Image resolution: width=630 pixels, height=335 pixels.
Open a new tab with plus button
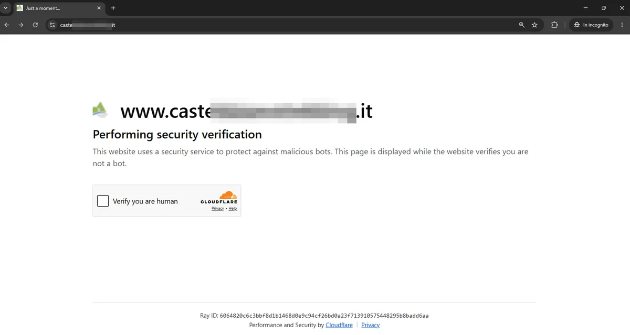point(113,8)
